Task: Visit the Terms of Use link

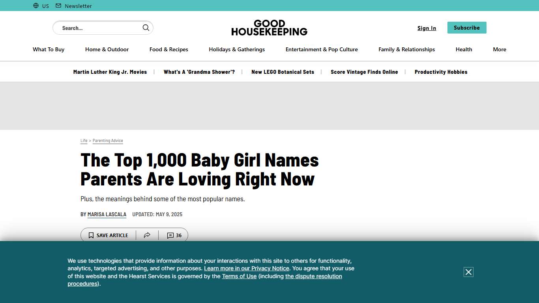Action: click(x=239, y=276)
